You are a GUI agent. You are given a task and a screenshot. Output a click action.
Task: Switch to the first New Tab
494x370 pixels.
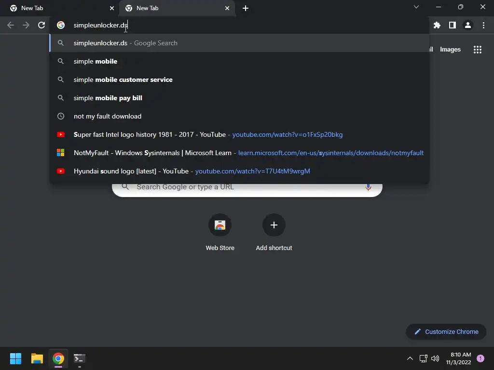[59, 8]
